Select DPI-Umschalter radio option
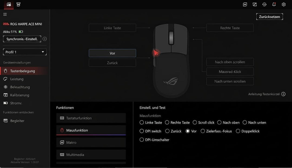Image resolution: width=292 pixels, height=168 pixels. coord(142,140)
